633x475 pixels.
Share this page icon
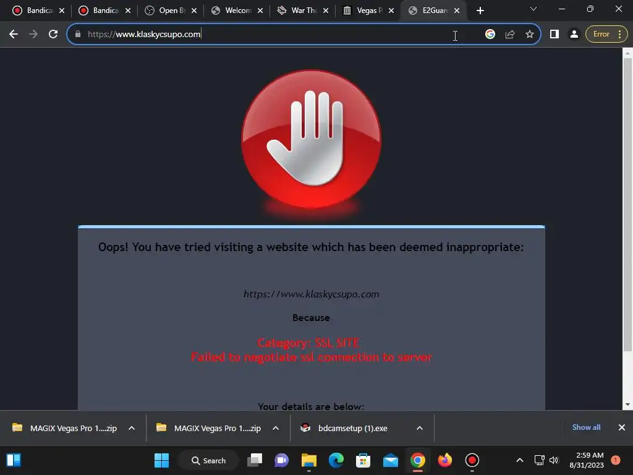[510, 35]
